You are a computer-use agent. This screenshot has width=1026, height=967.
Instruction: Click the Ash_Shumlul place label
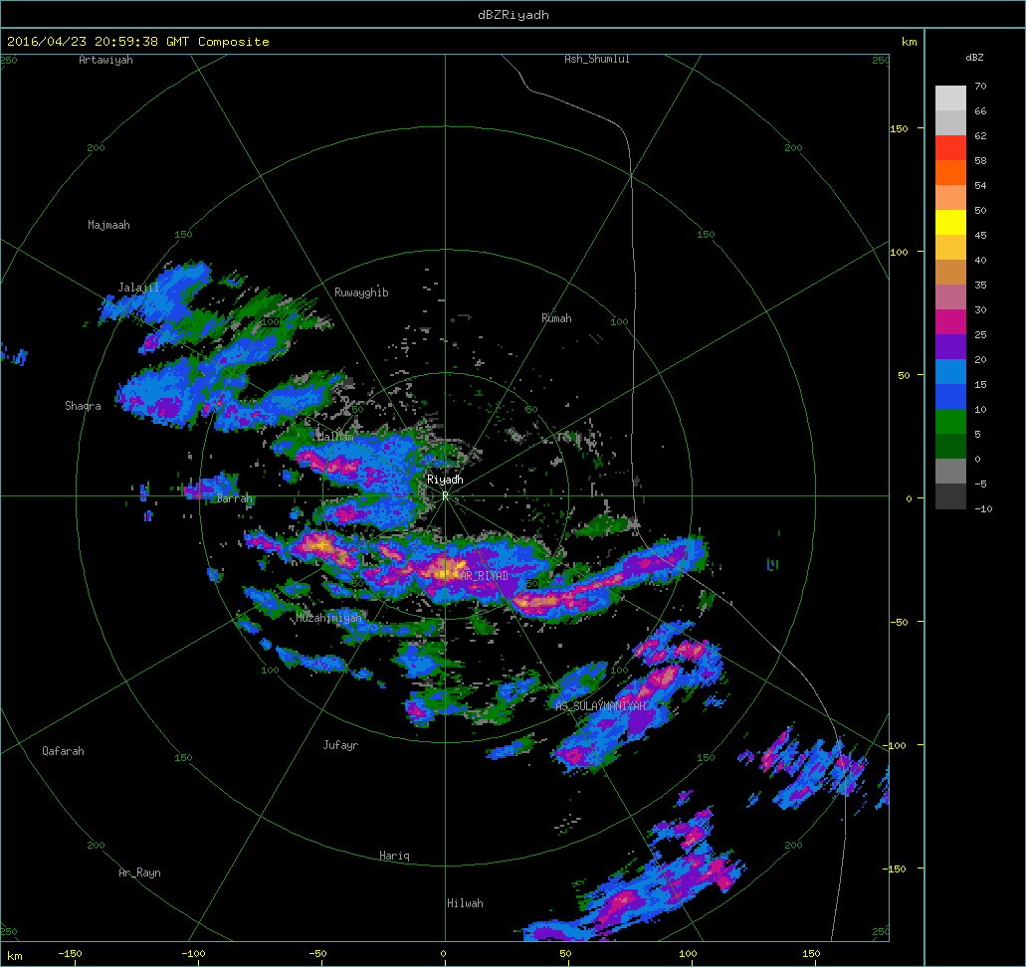pos(597,59)
